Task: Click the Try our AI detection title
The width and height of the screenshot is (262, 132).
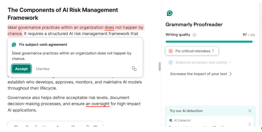Action: pos(186,111)
